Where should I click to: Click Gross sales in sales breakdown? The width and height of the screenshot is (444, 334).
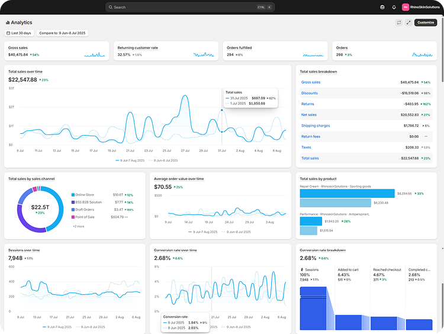(x=311, y=82)
